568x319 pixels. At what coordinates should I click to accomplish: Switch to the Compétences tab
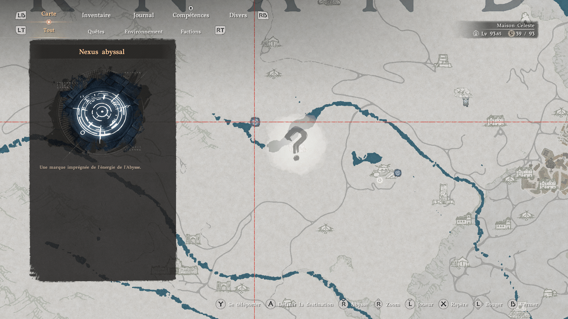point(191,15)
